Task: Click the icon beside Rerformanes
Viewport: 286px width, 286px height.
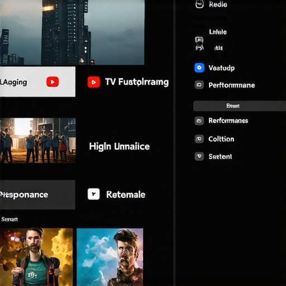Action: [199, 121]
